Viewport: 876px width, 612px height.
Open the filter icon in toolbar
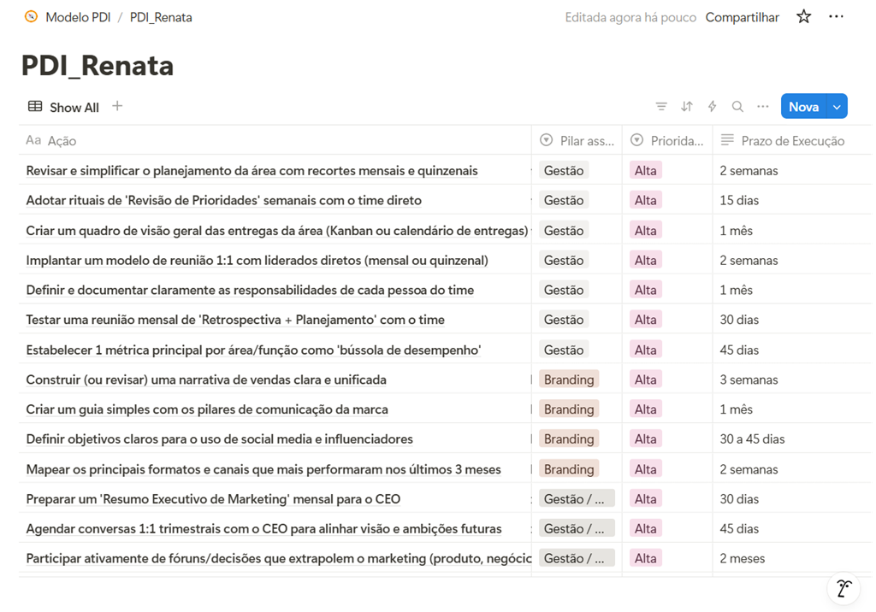pos(661,106)
